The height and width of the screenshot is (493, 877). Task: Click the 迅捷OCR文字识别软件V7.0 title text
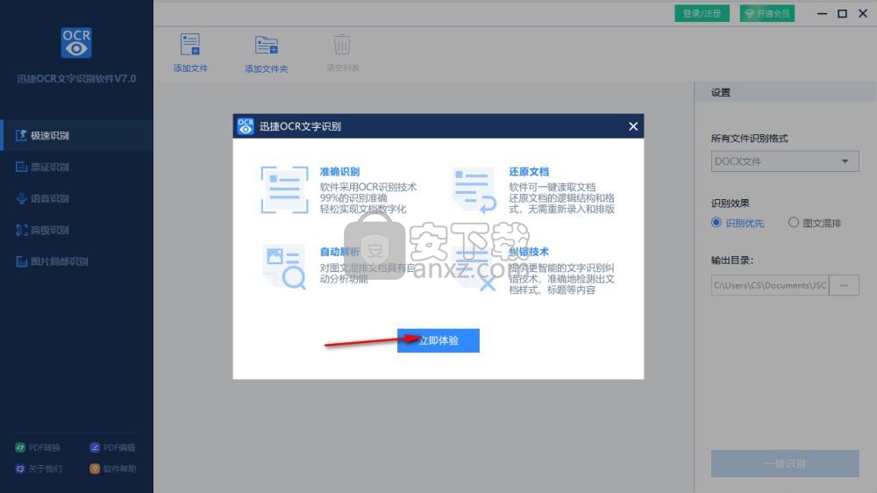click(76, 78)
